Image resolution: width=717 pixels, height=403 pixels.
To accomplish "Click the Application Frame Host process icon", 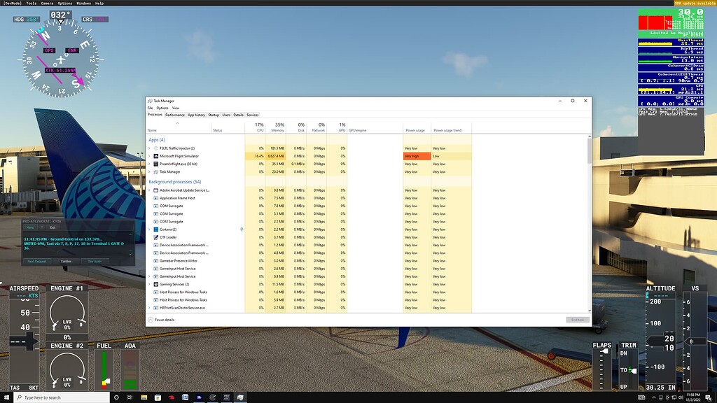I will click(155, 198).
